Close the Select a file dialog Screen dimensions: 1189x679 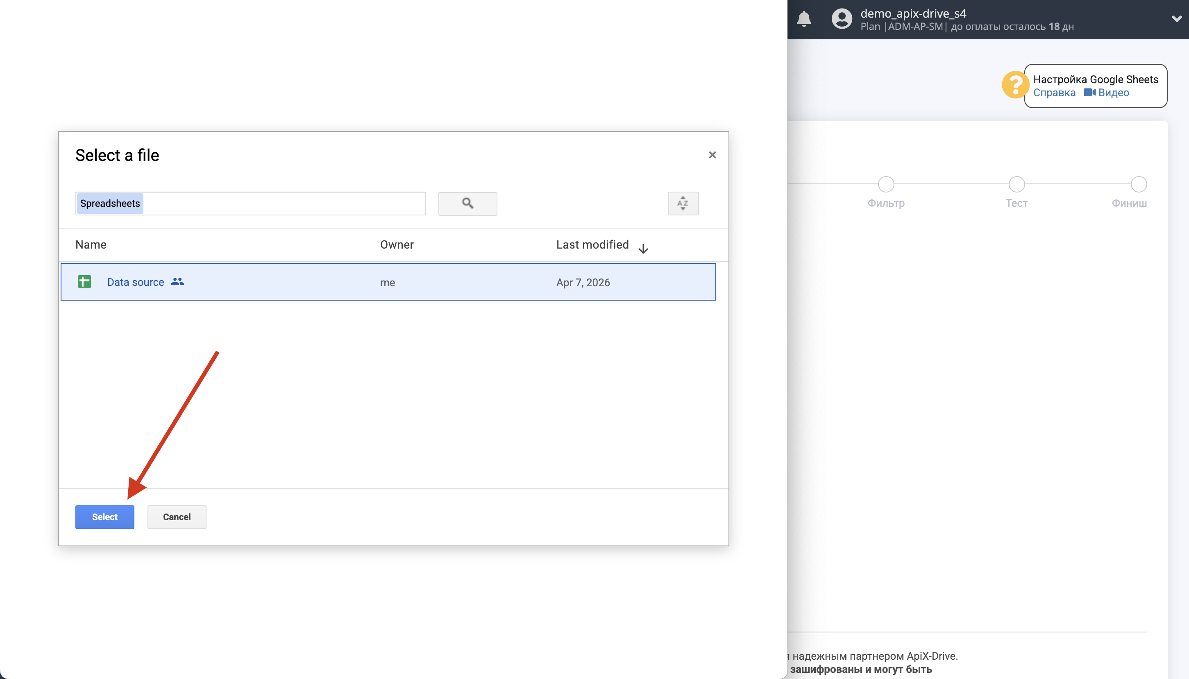pos(712,154)
